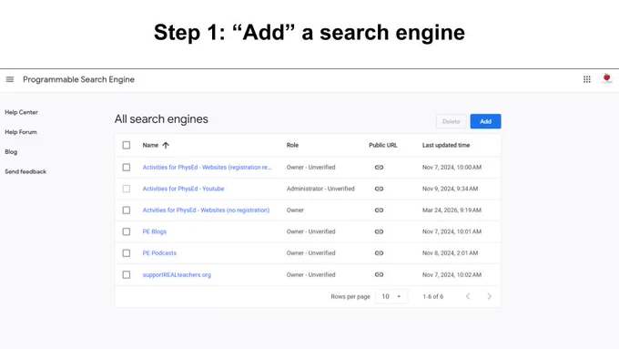Click the Public URL column header

click(x=383, y=145)
